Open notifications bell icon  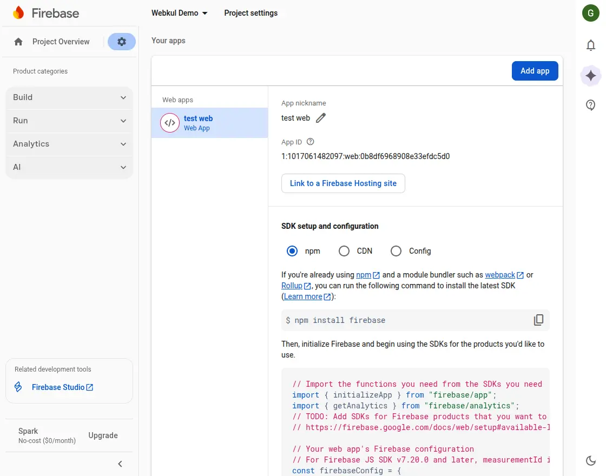tap(591, 45)
